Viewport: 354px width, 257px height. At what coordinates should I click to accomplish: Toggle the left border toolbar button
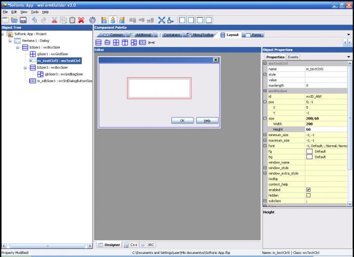point(182,20)
